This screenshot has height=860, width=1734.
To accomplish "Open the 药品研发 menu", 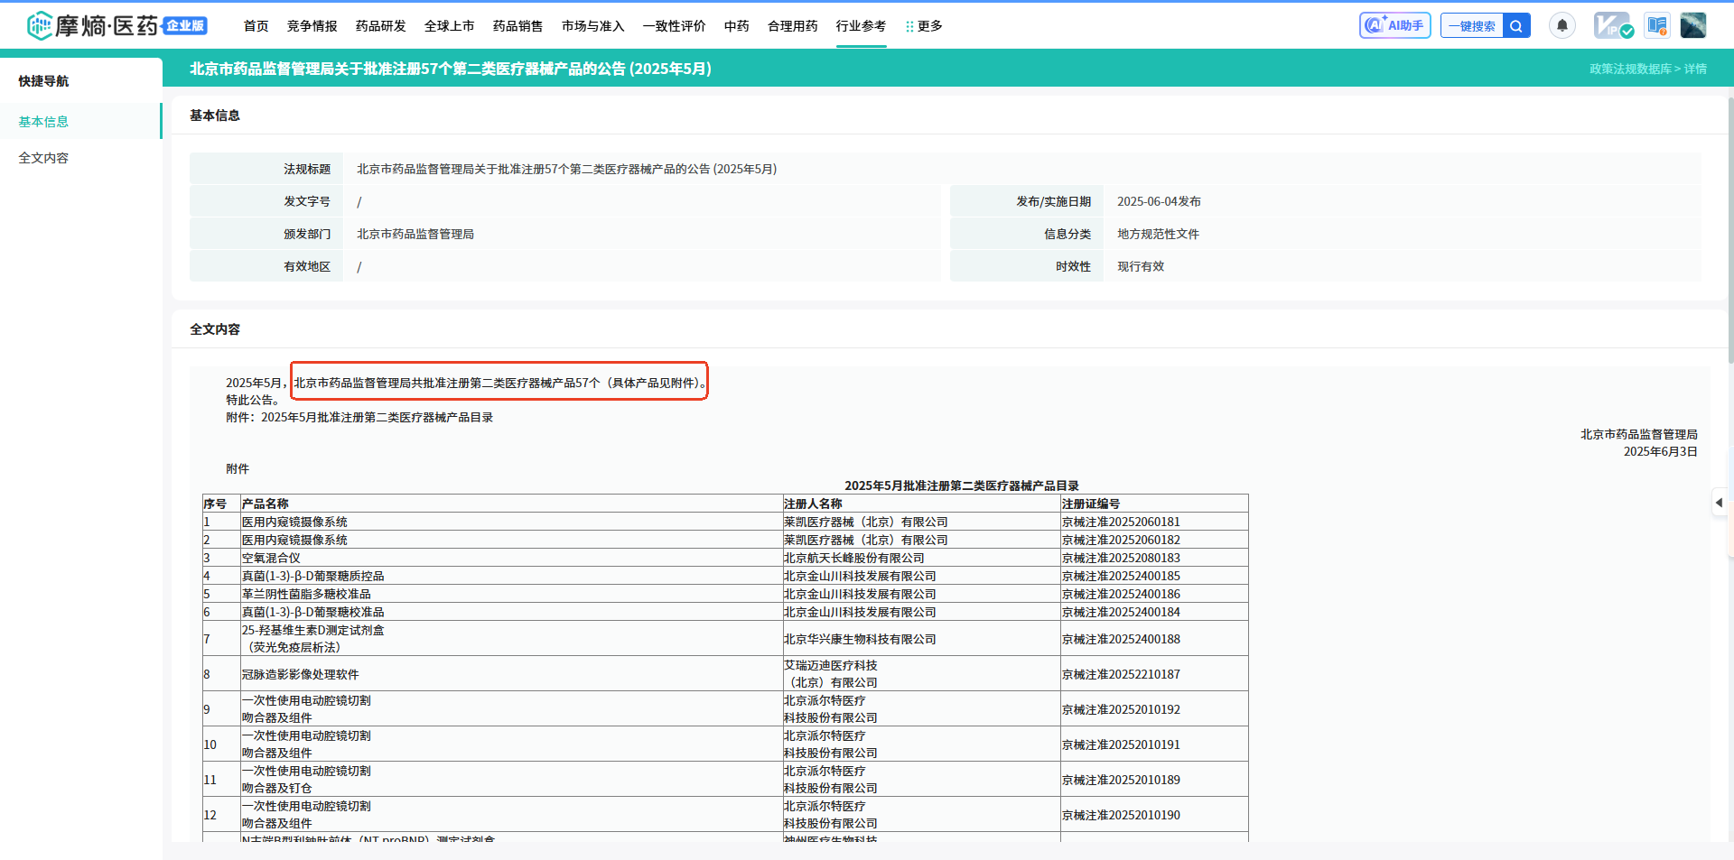I will point(380,26).
